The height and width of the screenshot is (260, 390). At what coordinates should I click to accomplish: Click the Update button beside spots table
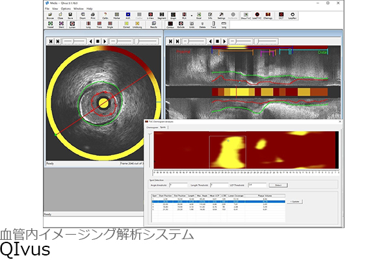[295, 201]
